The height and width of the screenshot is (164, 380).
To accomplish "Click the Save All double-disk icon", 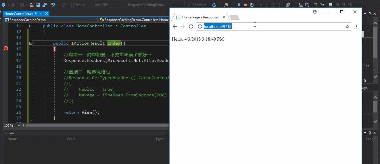I will coord(45,5).
